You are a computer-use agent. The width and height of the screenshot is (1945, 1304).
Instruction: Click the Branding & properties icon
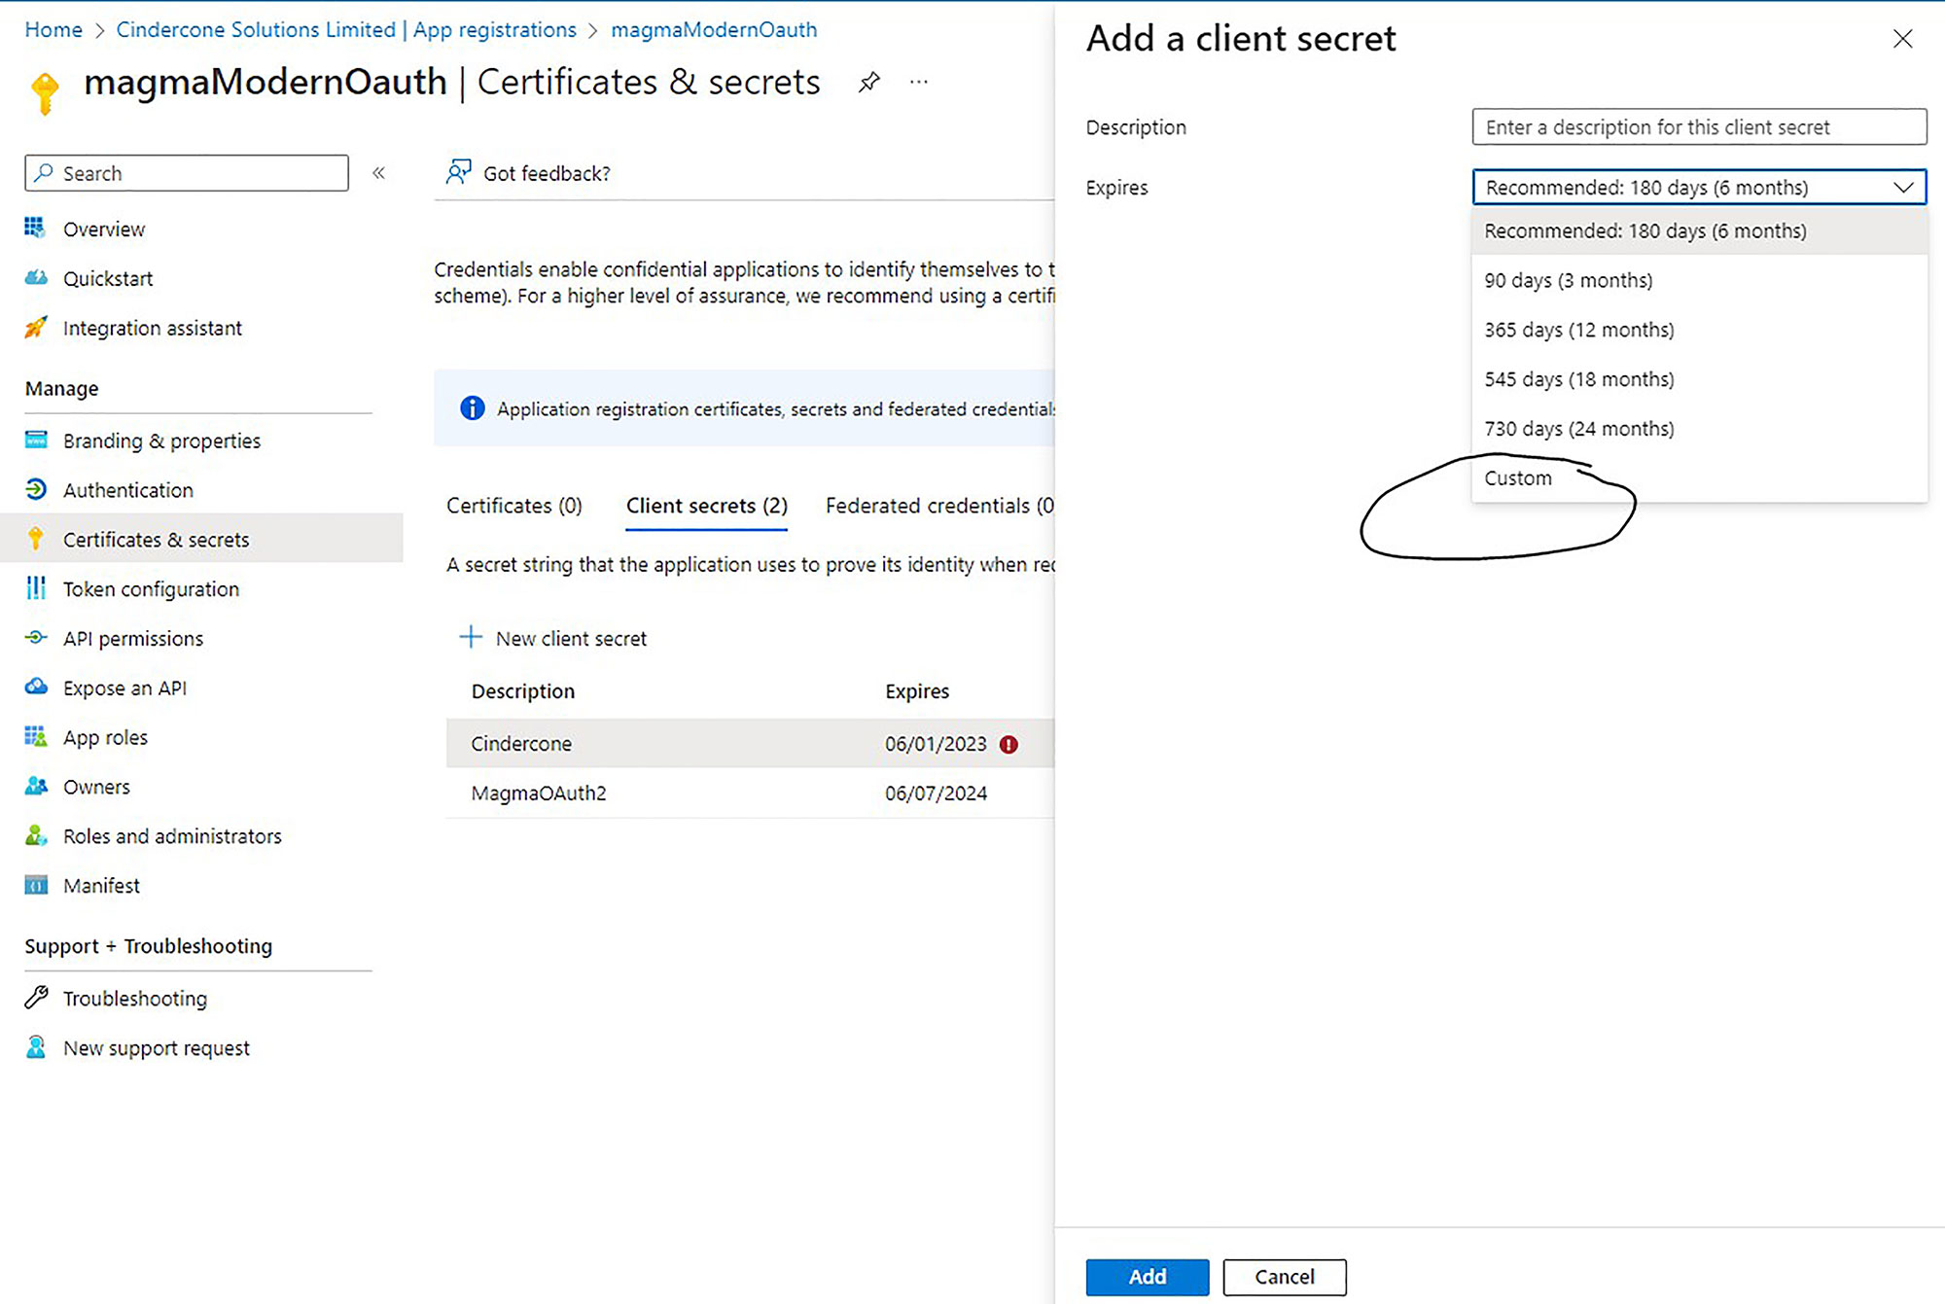[36, 440]
